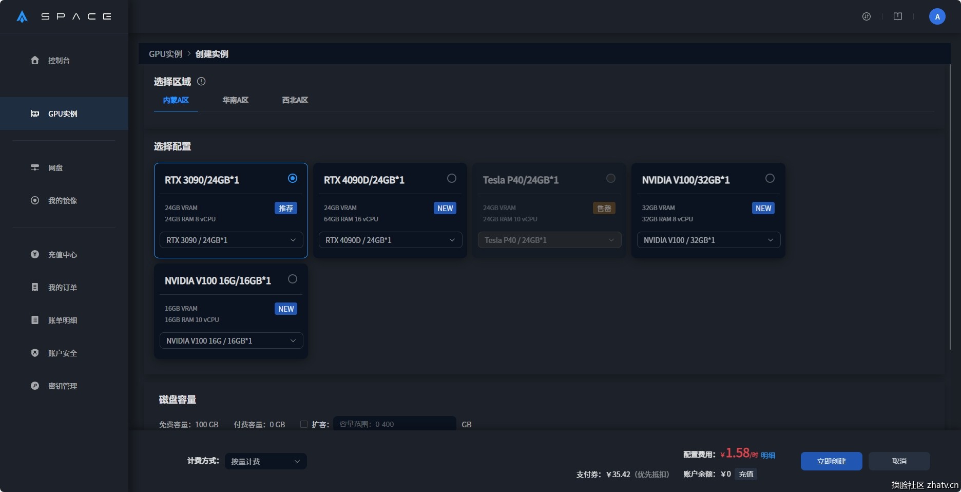Click the 账户安全 shield icon
Screen dimensions: 961x492
35,353
